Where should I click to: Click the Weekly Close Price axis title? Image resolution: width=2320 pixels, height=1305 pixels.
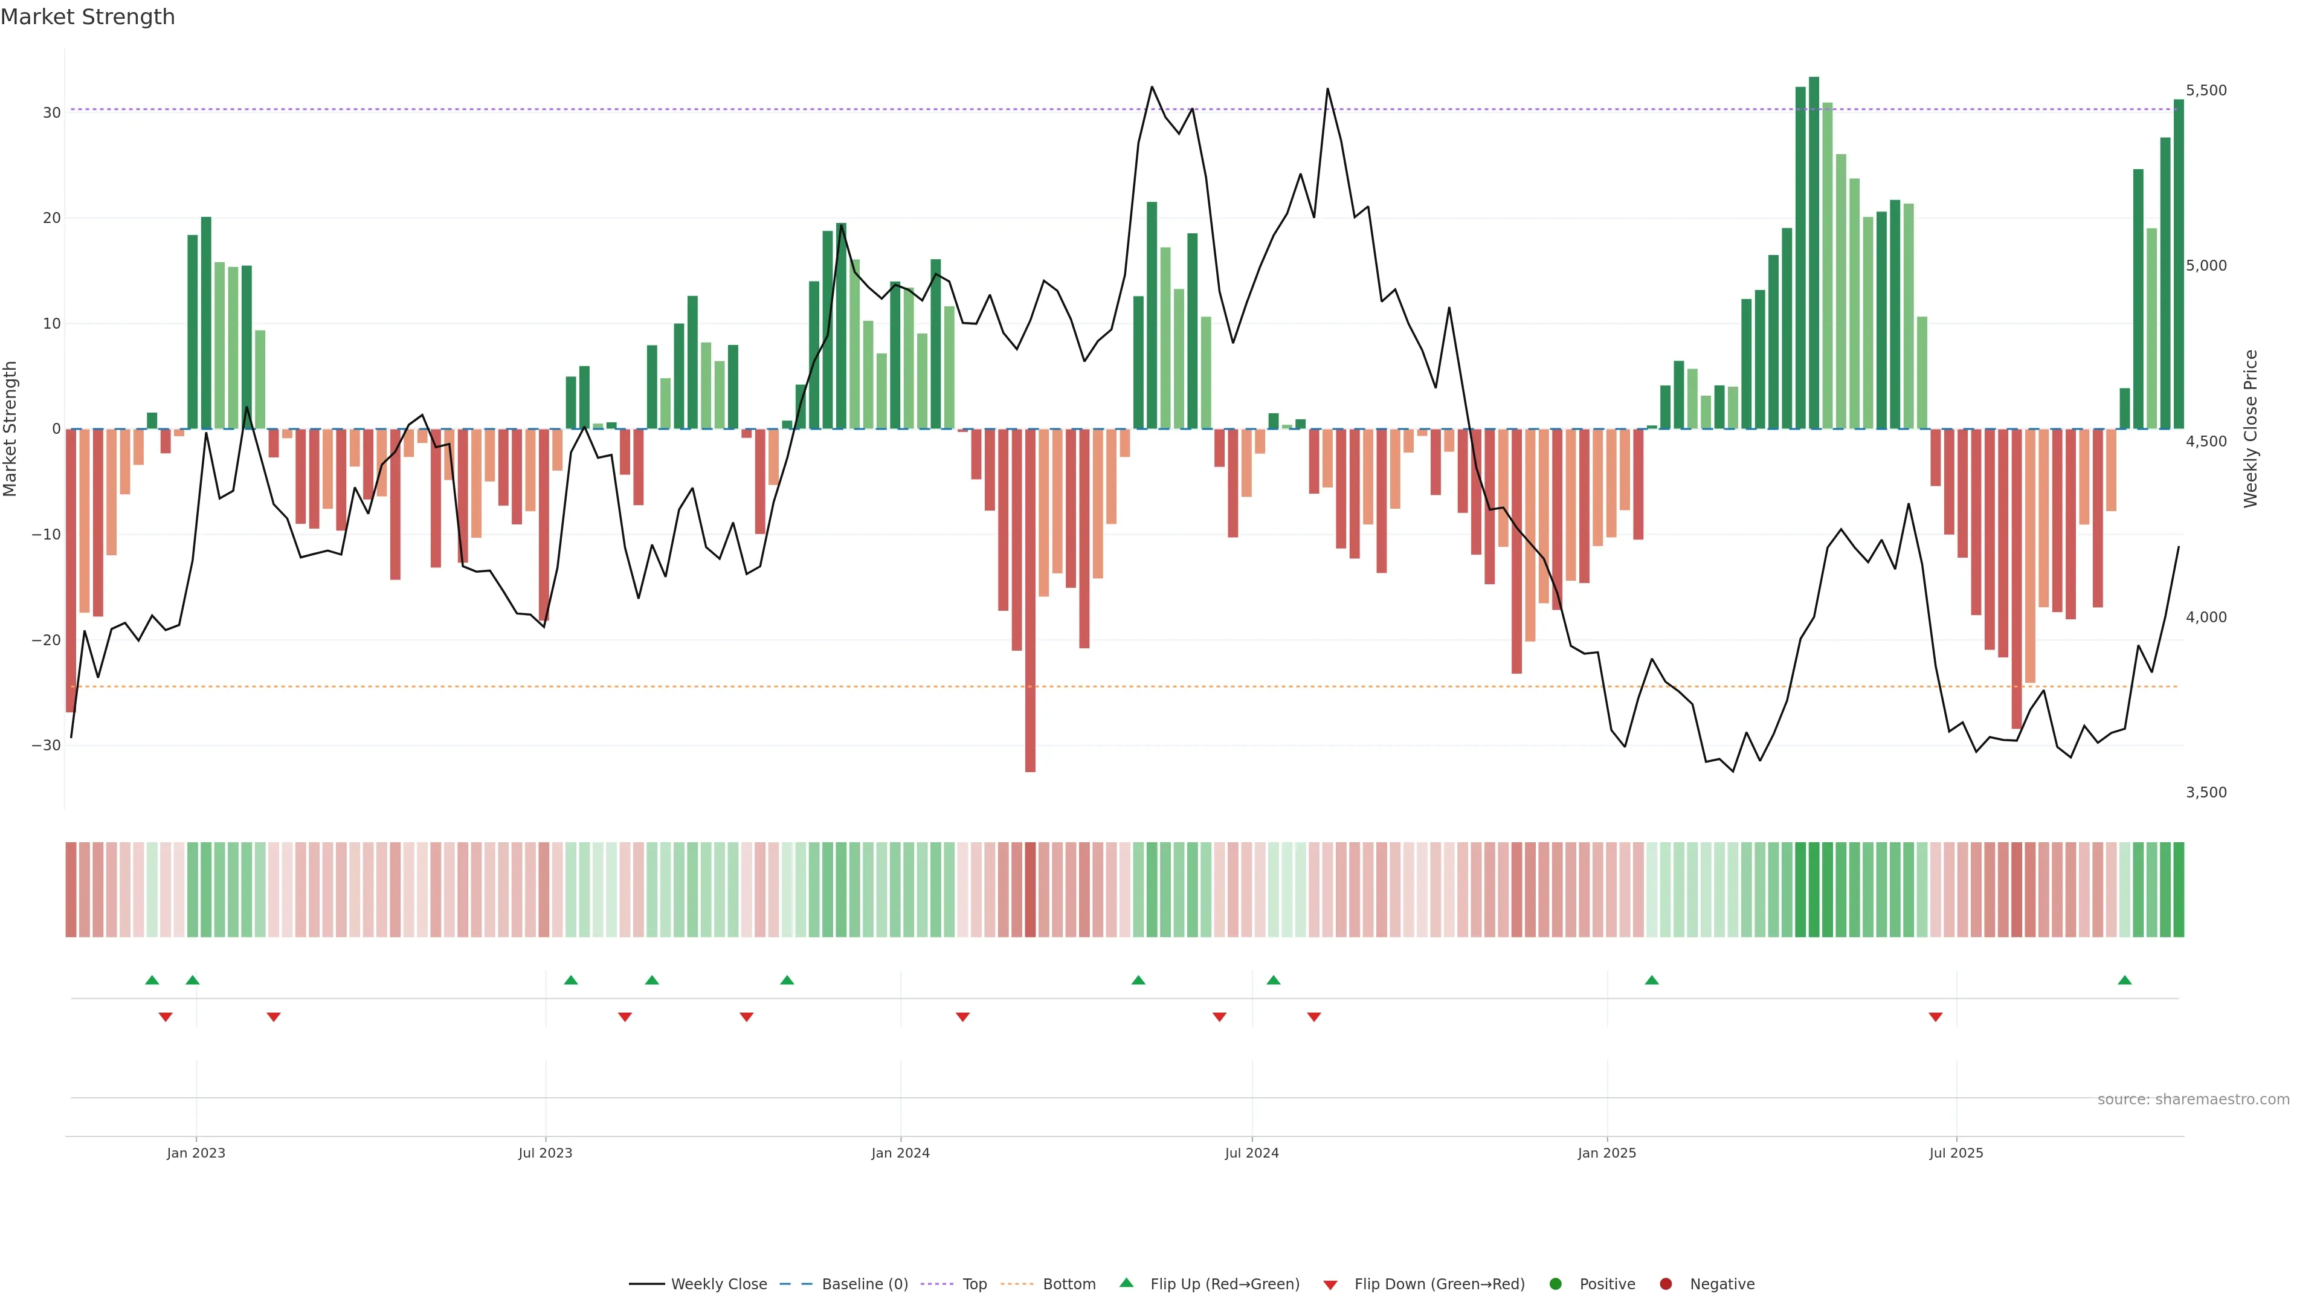point(2251,429)
